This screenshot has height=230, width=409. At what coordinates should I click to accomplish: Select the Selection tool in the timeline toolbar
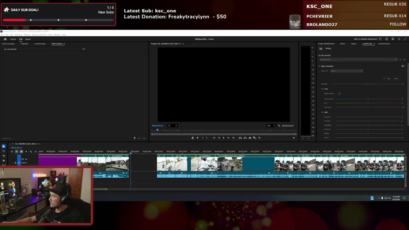pos(4,146)
